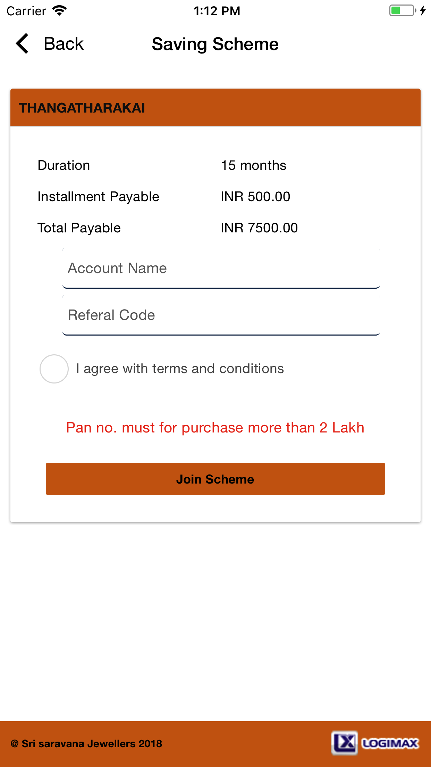Click the Sri saravana Jewellers copyright text

[x=86, y=744]
